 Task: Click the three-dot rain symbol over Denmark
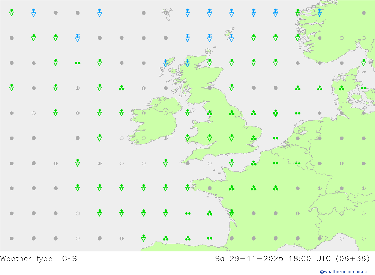click(x=342, y=88)
